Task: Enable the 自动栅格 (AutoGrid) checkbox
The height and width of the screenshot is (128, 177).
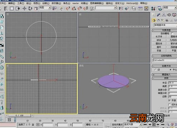Action: coord(172,33)
